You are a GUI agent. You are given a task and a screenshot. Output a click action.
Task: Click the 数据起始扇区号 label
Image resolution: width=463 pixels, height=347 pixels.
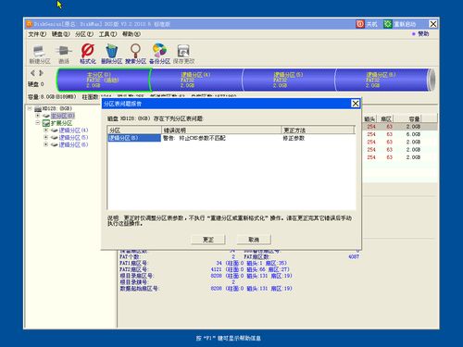(x=139, y=289)
